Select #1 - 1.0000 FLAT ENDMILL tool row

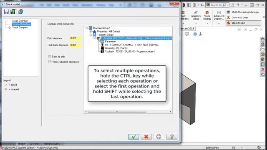click(132, 45)
